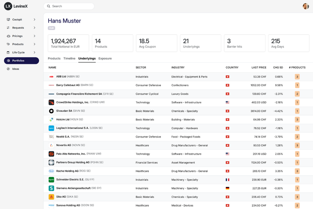313x209 pixels.
Task: Click the search magnifier icon
Action: (x=49, y=6)
